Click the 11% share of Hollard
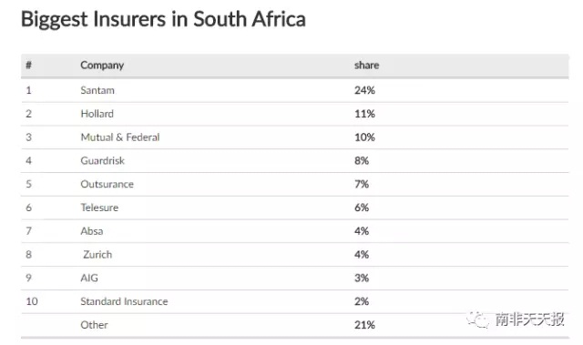The image size is (583, 345). [364, 114]
